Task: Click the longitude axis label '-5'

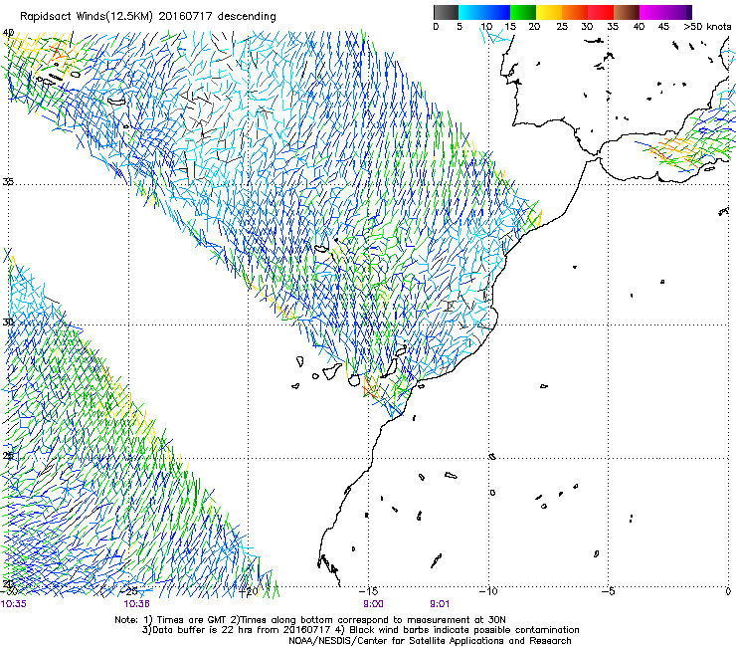Action: [609, 591]
